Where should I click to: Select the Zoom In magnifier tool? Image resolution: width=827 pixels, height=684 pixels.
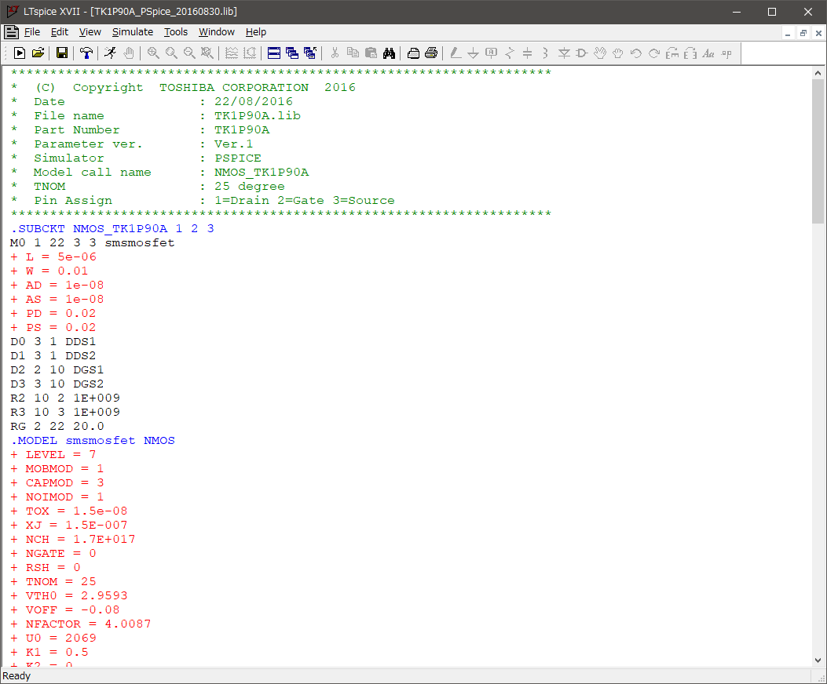point(153,53)
